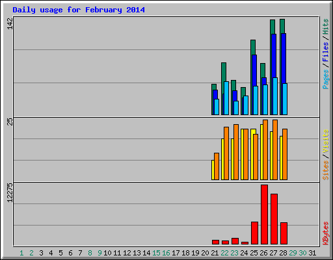Screen dimensions: 333x260
Task: Click day 1 on the x-axis
Action: (21, 253)
